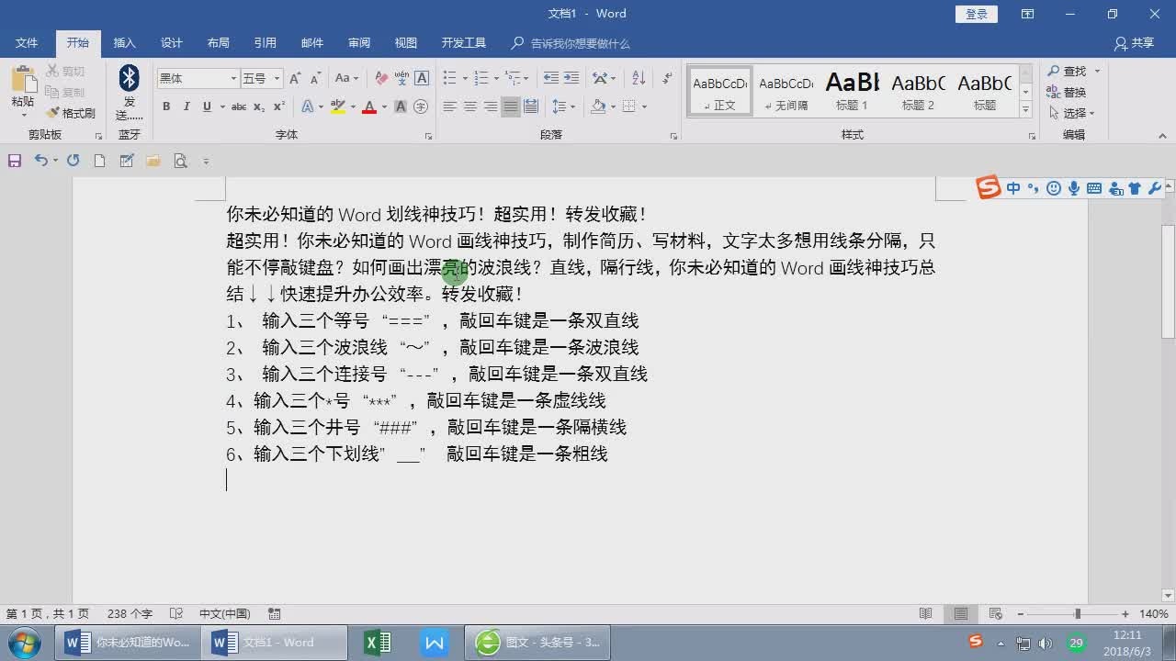Image resolution: width=1176 pixels, height=661 pixels.
Task: Expand the borders dropdown arrow
Action: click(x=644, y=106)
